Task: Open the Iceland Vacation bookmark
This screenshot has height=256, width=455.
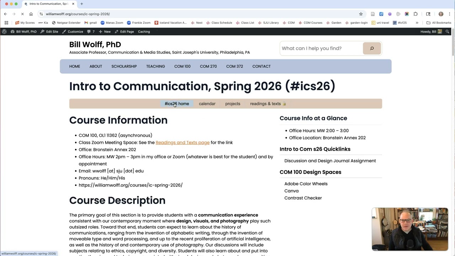Action: [x=171, y=23]
